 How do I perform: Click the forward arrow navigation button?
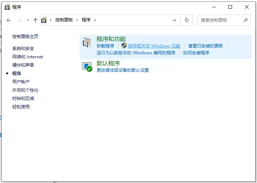tap(20, 20)
